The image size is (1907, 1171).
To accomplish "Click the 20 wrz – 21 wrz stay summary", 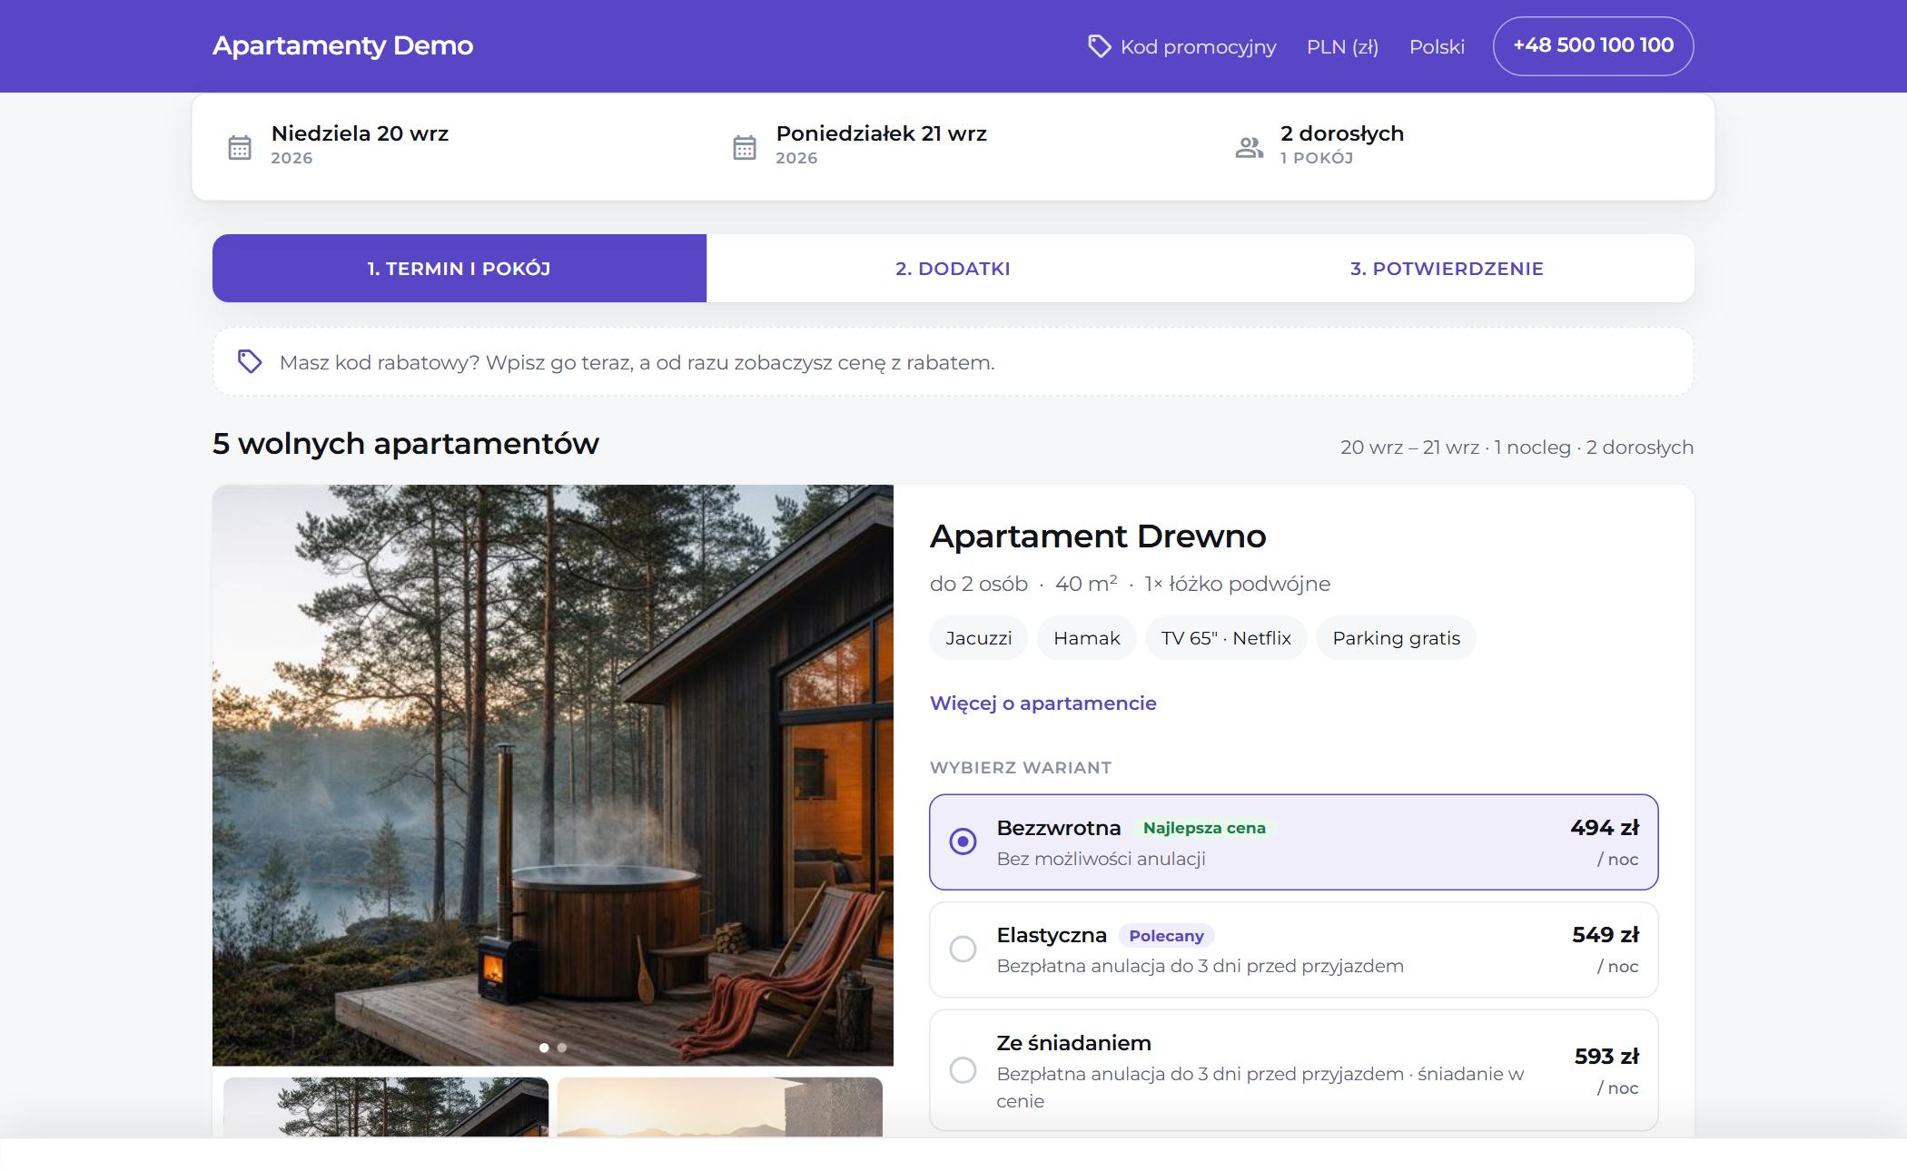I will tap(1517, 447).
